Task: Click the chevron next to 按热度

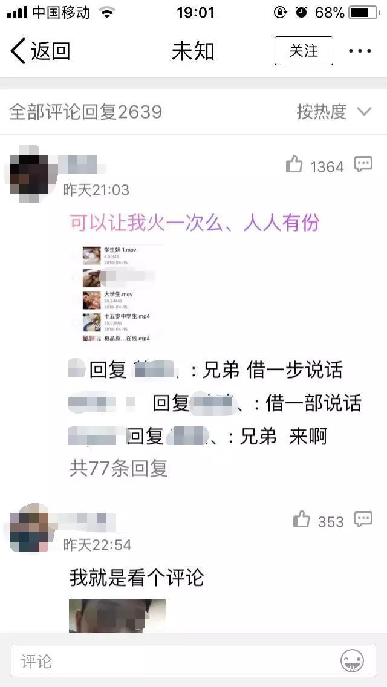Action: 364,112
